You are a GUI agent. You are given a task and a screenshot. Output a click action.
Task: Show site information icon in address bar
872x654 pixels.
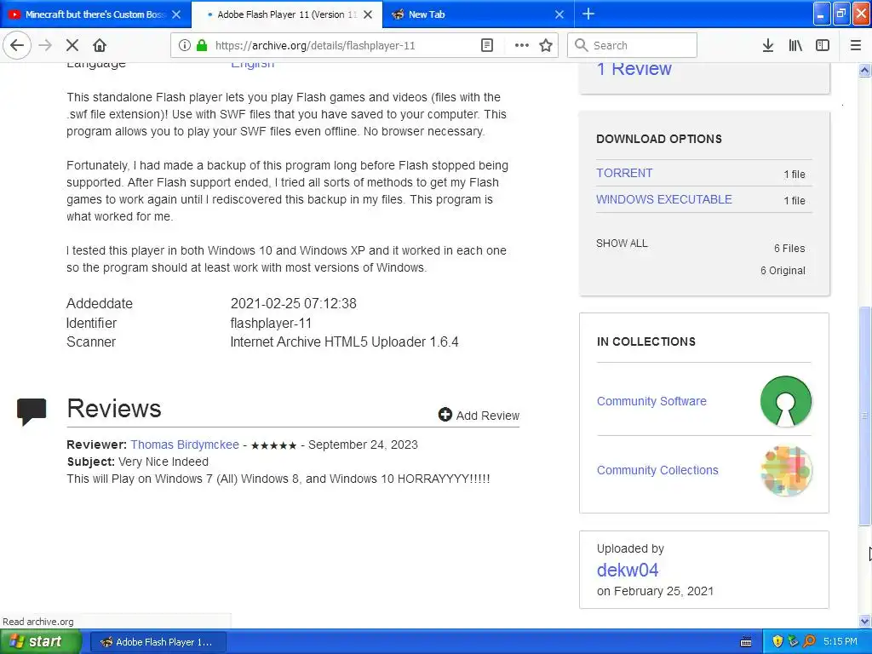tap(184, 46)
